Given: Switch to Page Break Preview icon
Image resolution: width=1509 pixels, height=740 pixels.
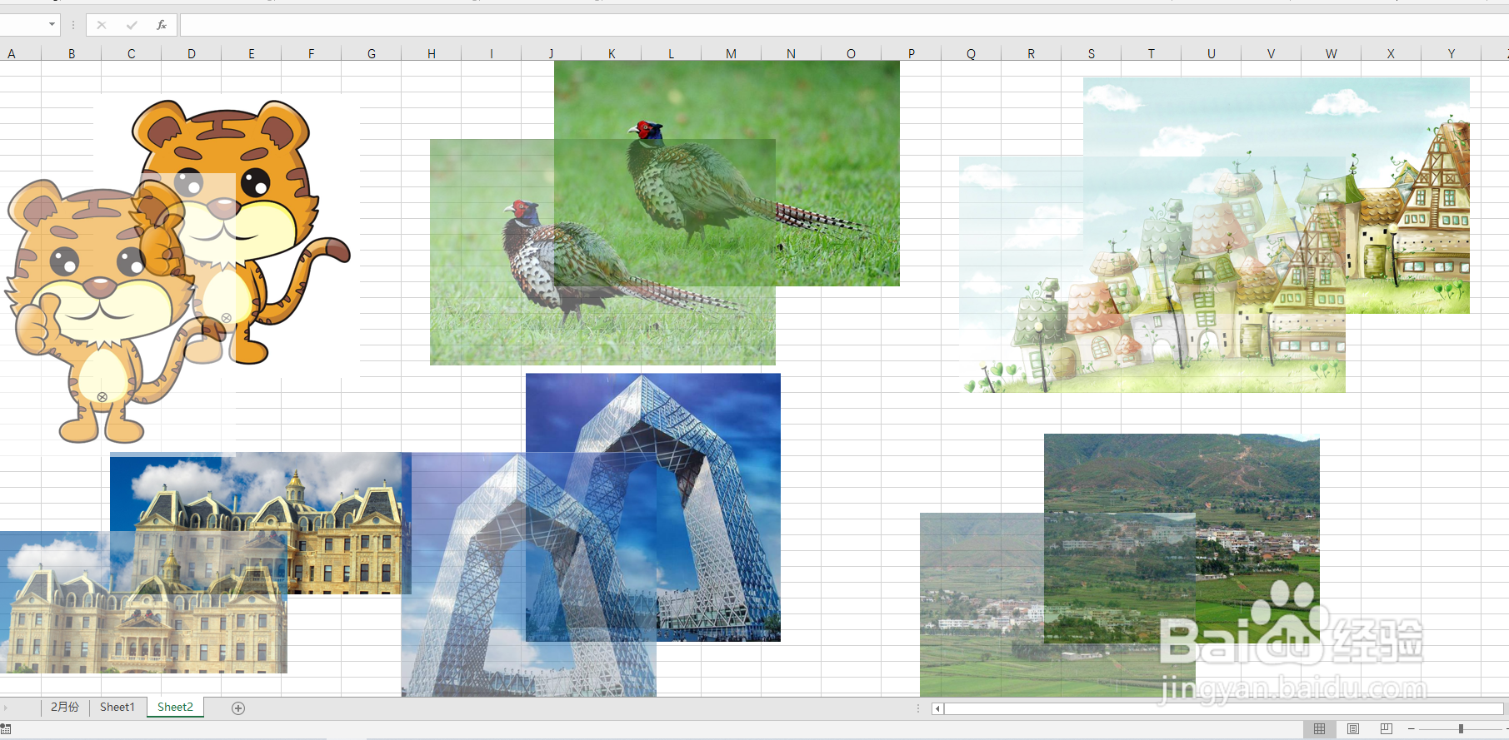Looking at the screenshot, I should tap(1387, 729).
